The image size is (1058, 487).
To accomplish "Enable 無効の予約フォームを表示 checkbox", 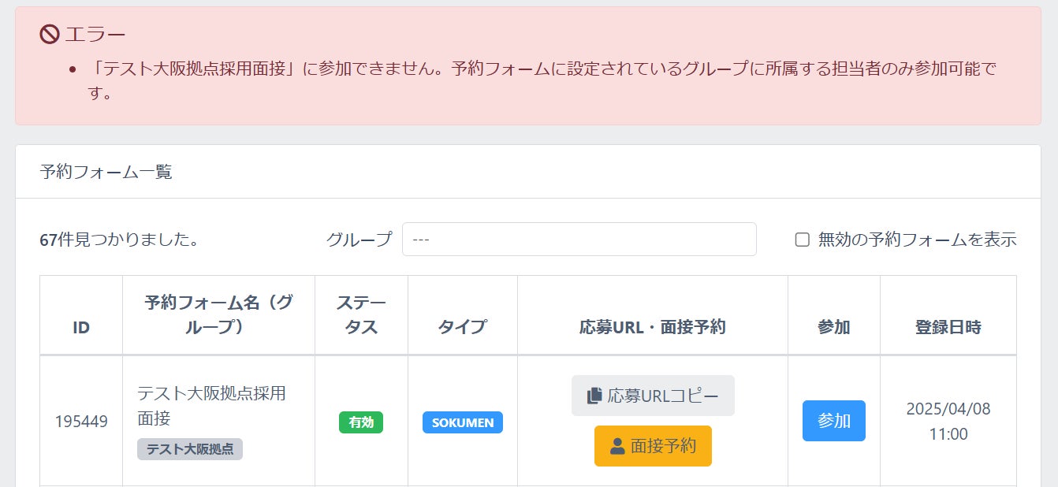I will click(803, 240).
